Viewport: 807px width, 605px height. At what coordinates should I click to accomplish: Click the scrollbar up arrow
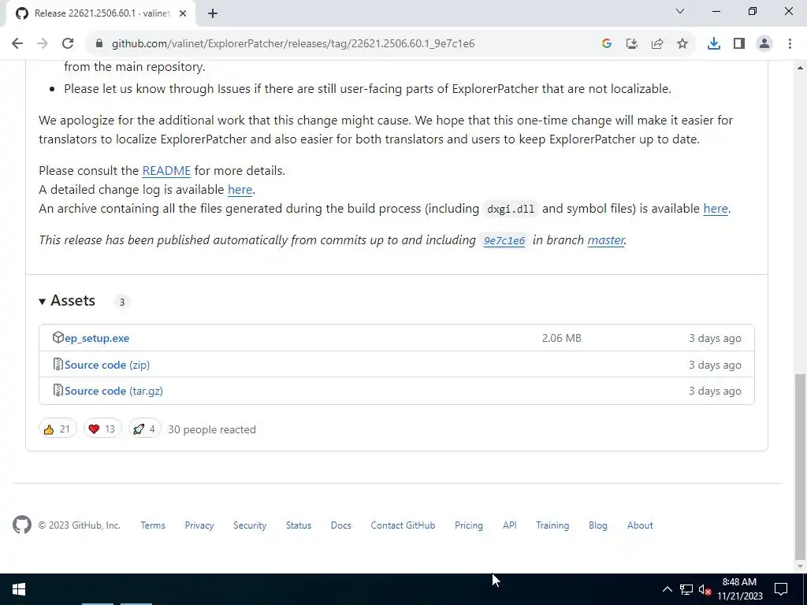pos(801,68)
